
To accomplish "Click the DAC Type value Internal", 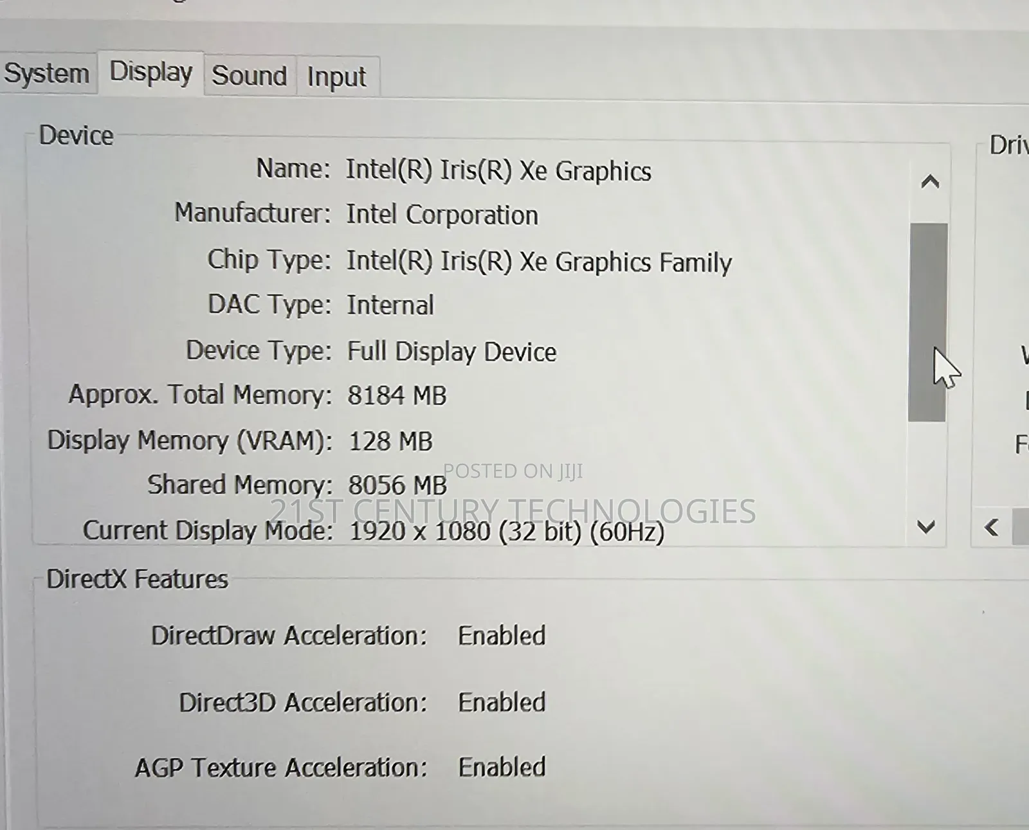I will click(x=390, y=305).
